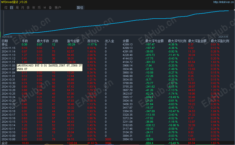The width and height of the screenshot is (235, 145).
Task: Select the 持仓 holdings row label
Action: tap(5, 44)
